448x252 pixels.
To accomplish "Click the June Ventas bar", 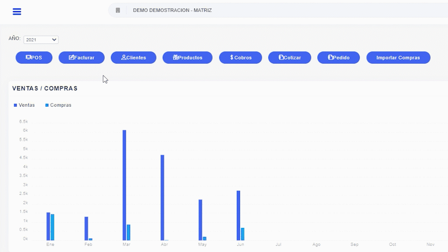I will 239,215.
